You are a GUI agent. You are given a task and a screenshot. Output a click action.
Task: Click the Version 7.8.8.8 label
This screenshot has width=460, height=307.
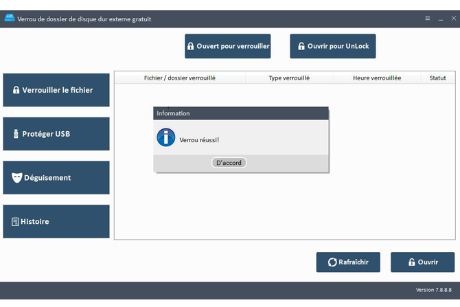(x=435, y=290)
